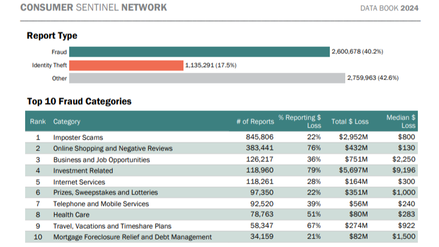
Task: Click Prizes, Sweepstakes and Lotteries
Action: 105,193
